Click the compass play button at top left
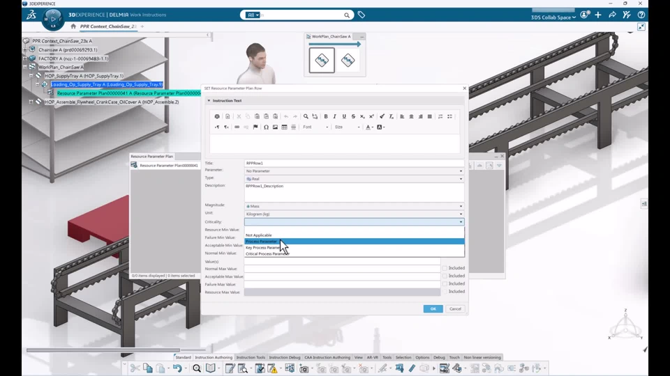The height and width of the screenshot is (376, 670). pyautogui.click(x=53, y=19)
